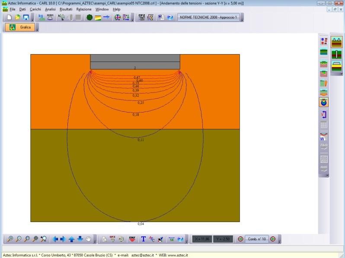The width and height of the screenshot is (345, 258).
Task: Toggle the Grafica view button
Action: tap(20, 28)
